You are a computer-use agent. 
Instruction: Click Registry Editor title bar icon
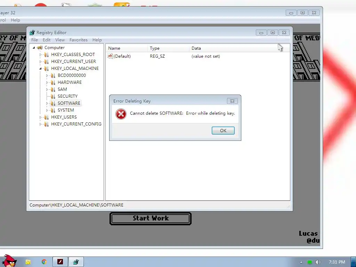click(x=32, y=32)
